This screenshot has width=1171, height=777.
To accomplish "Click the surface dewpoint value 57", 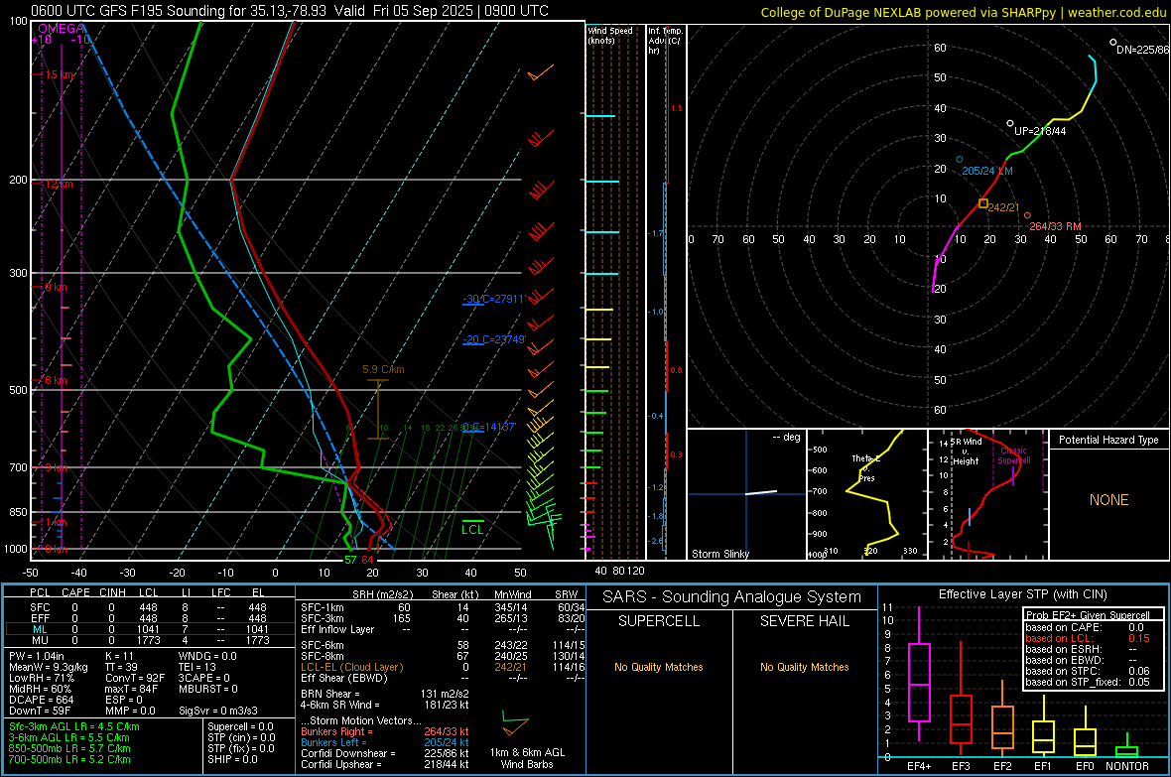I will tap(350, 560).
